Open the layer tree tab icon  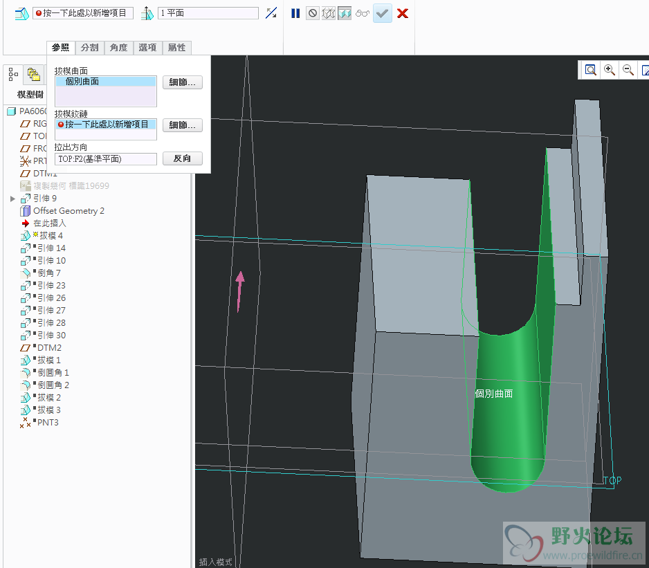(x=33, y=75)
